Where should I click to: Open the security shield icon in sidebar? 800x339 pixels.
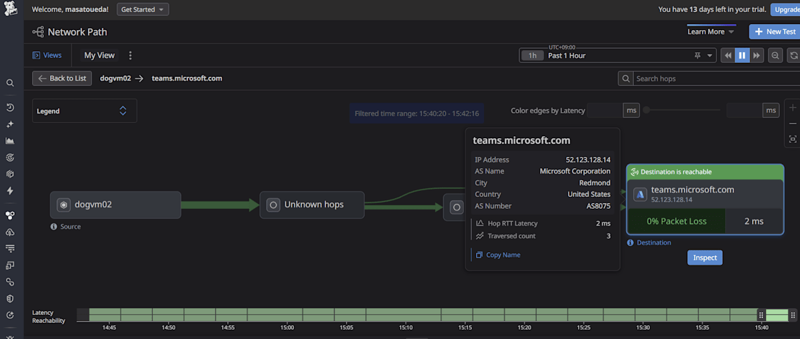(x=10, y=298)
